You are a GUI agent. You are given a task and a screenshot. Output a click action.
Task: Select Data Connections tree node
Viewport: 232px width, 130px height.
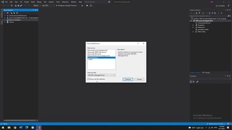15,20
